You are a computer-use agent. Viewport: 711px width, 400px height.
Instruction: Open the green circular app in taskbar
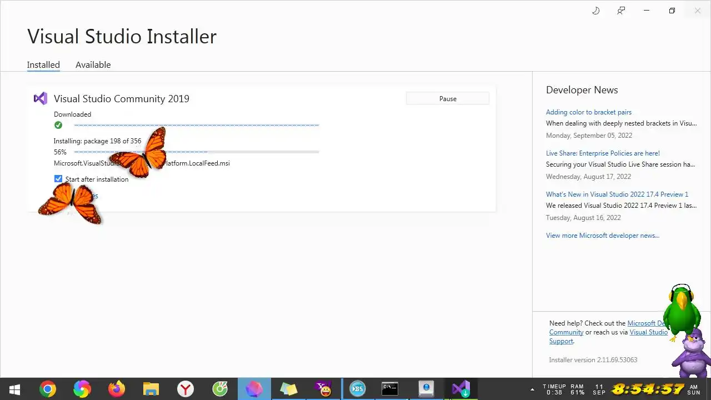[x=220, y=389]
